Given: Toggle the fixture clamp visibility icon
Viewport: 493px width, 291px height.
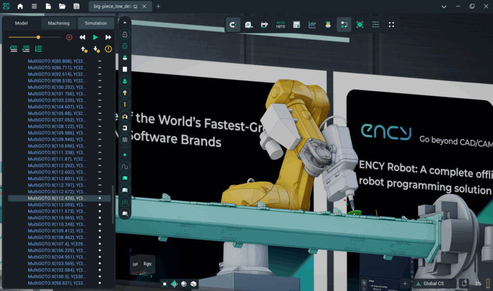Looking at the screenshot, I should click(x=125, y=116).
